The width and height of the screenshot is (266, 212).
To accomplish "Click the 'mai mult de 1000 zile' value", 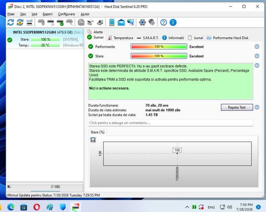I will pyautogui.click(x=163, y=110).
